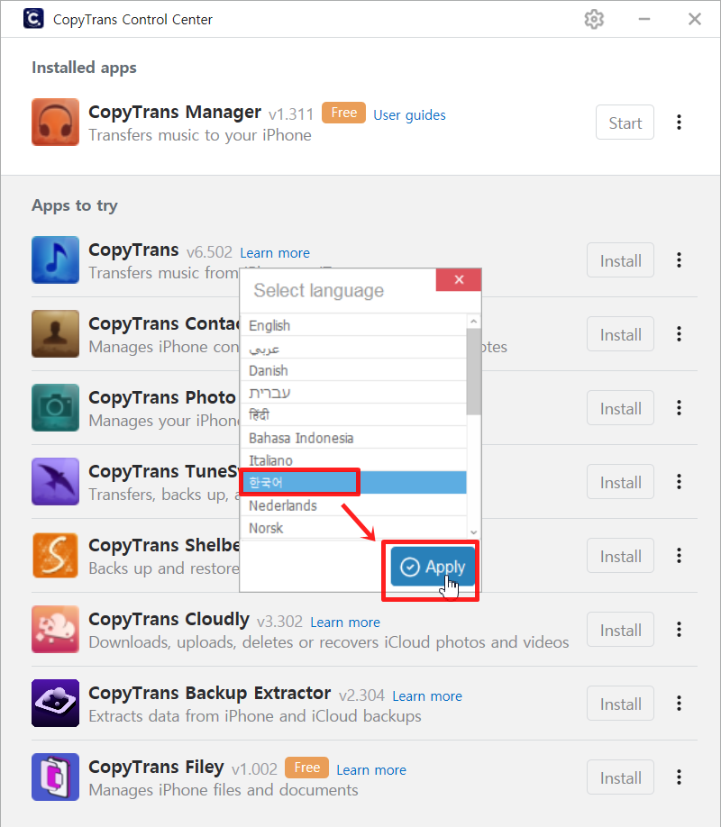The height and width of the screenshot is (827, 721).
Task: Click the CopyTrans Backup Extractor icon
Action: pyautogui.click(x=55, y=703)
